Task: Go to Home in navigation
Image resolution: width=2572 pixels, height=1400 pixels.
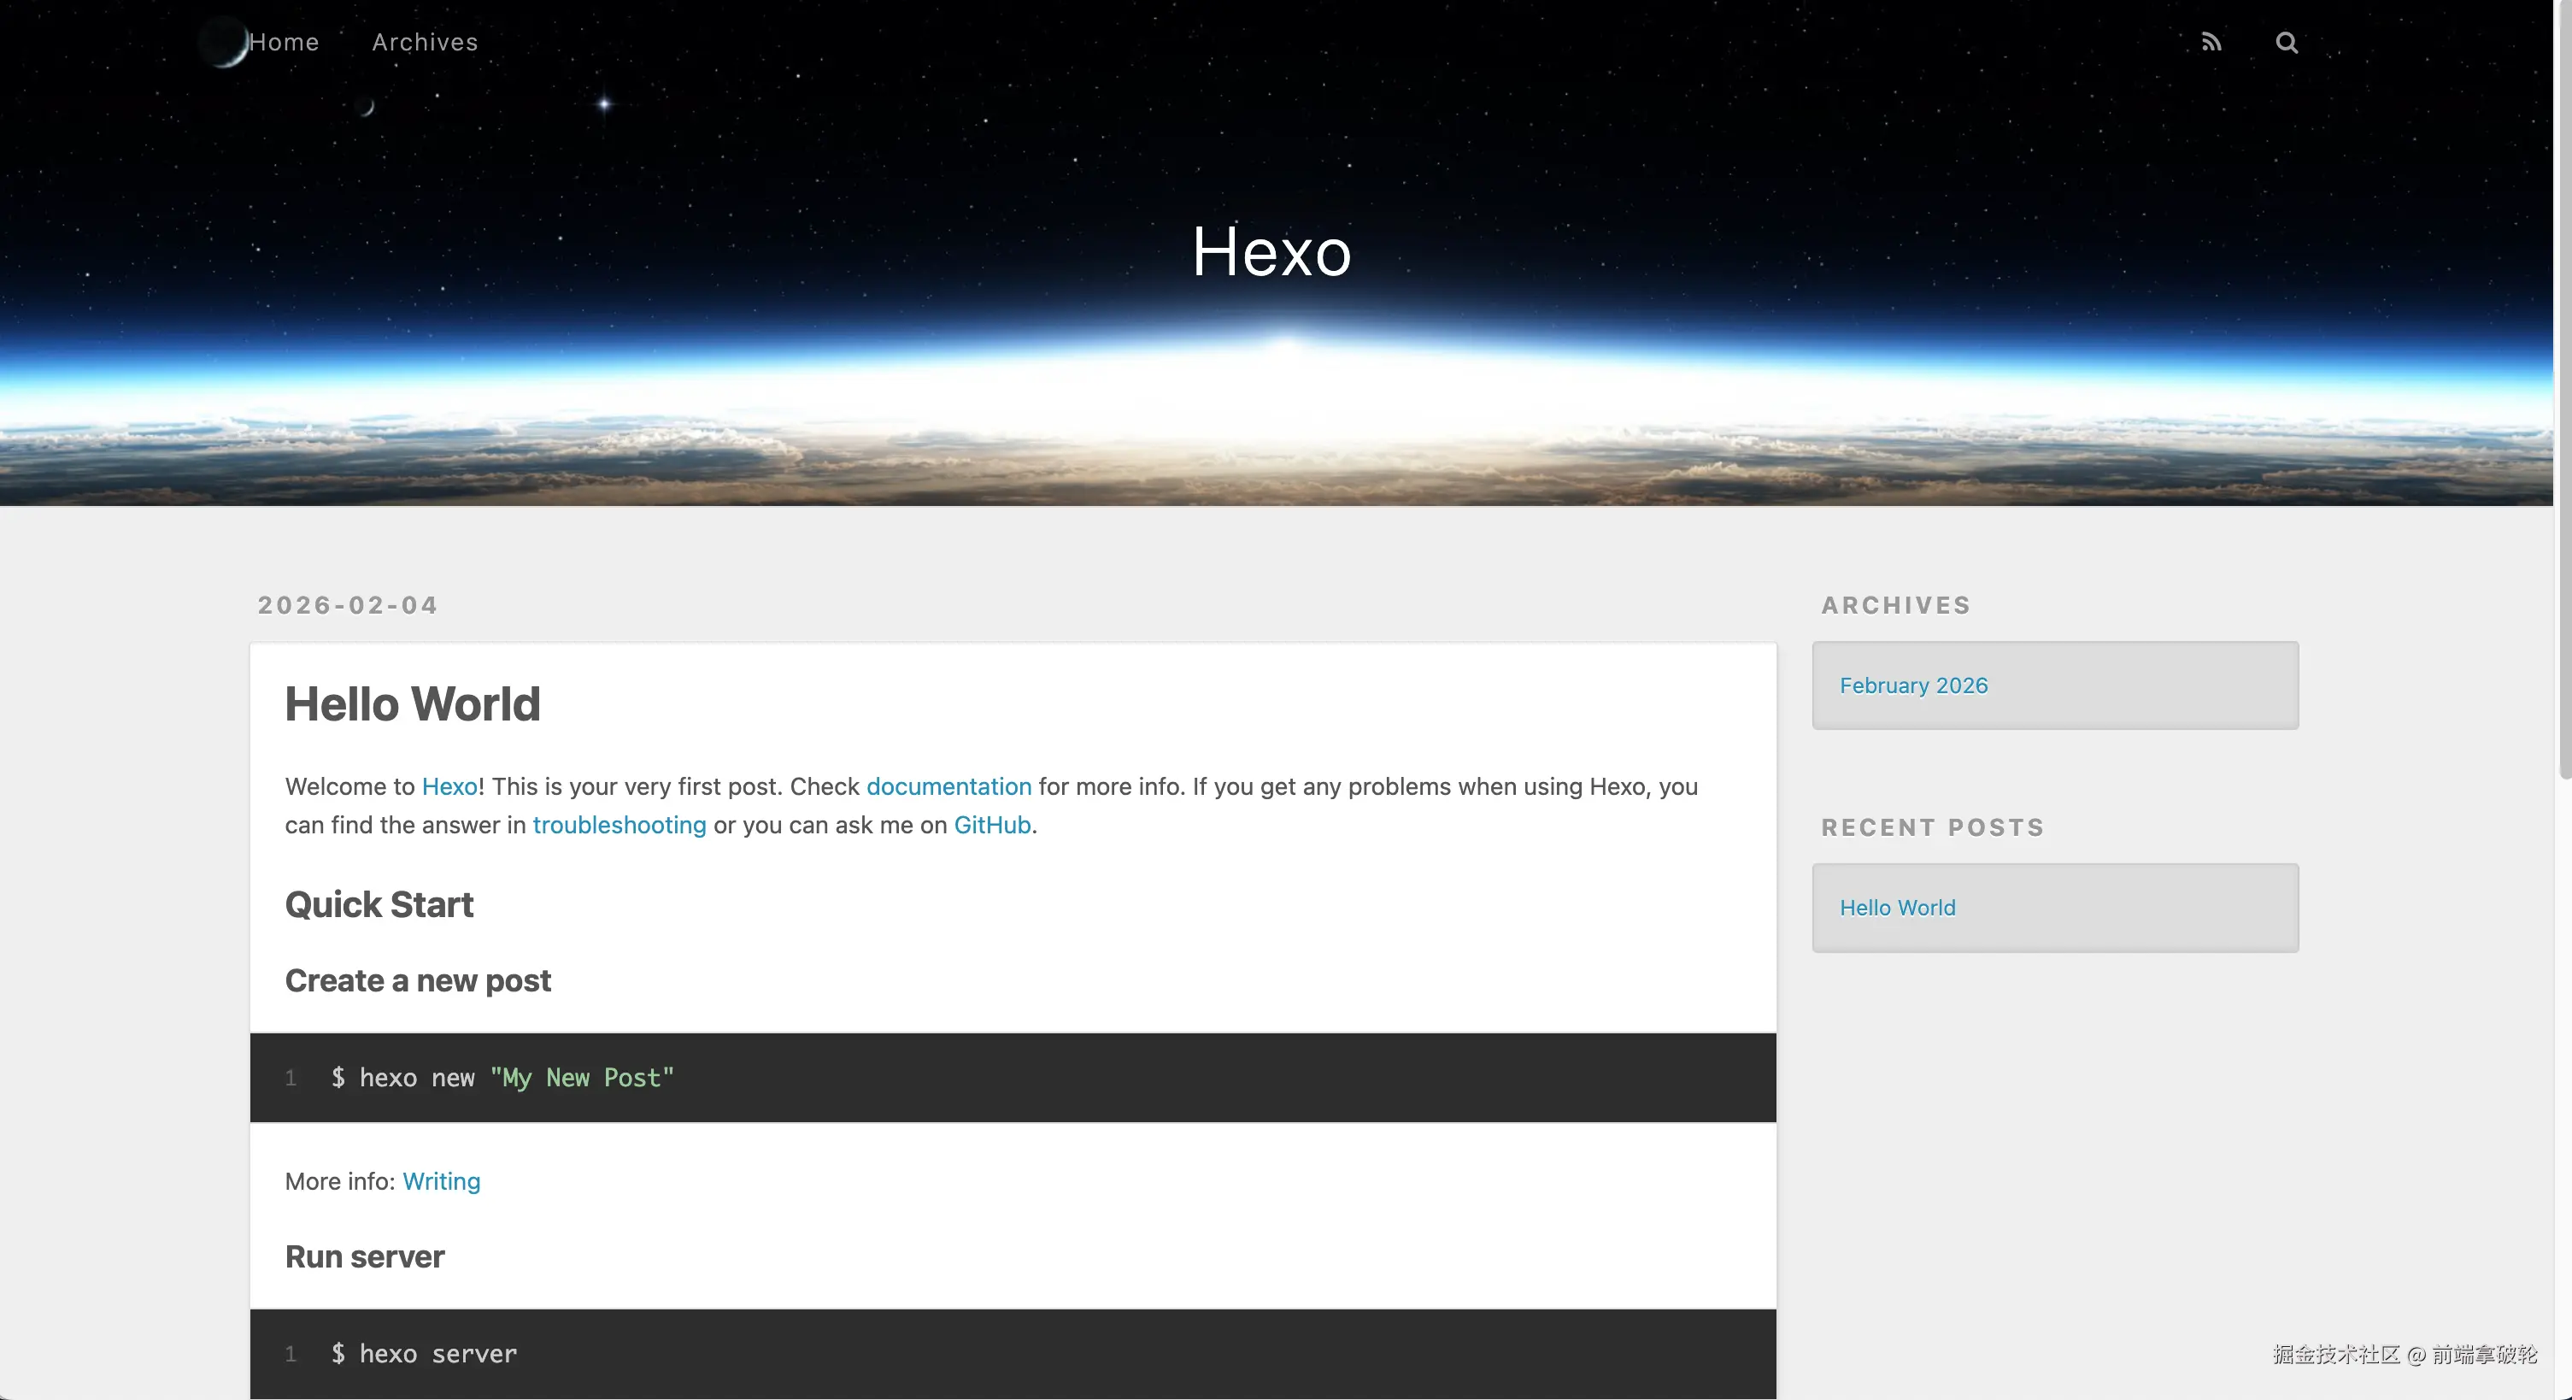Action: pyautogui.click(x=284, y=42)
